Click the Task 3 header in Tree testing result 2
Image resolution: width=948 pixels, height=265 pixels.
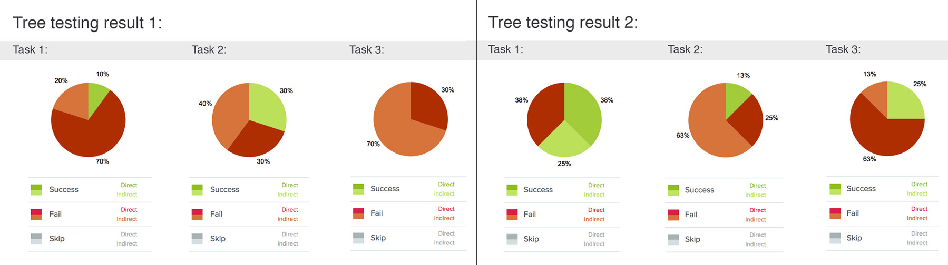click(843, 49)
